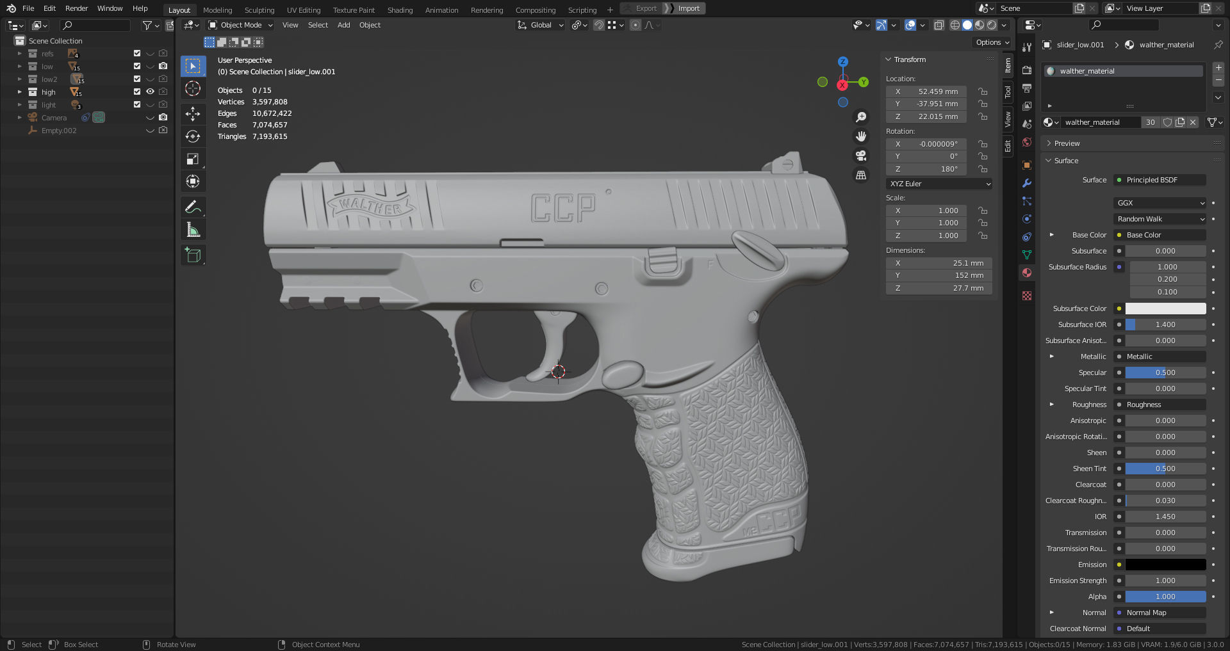Viewport: 1230px width, 651px height.
Task: Uncheck the high collection checkbox
Action: tap(136, 92)
